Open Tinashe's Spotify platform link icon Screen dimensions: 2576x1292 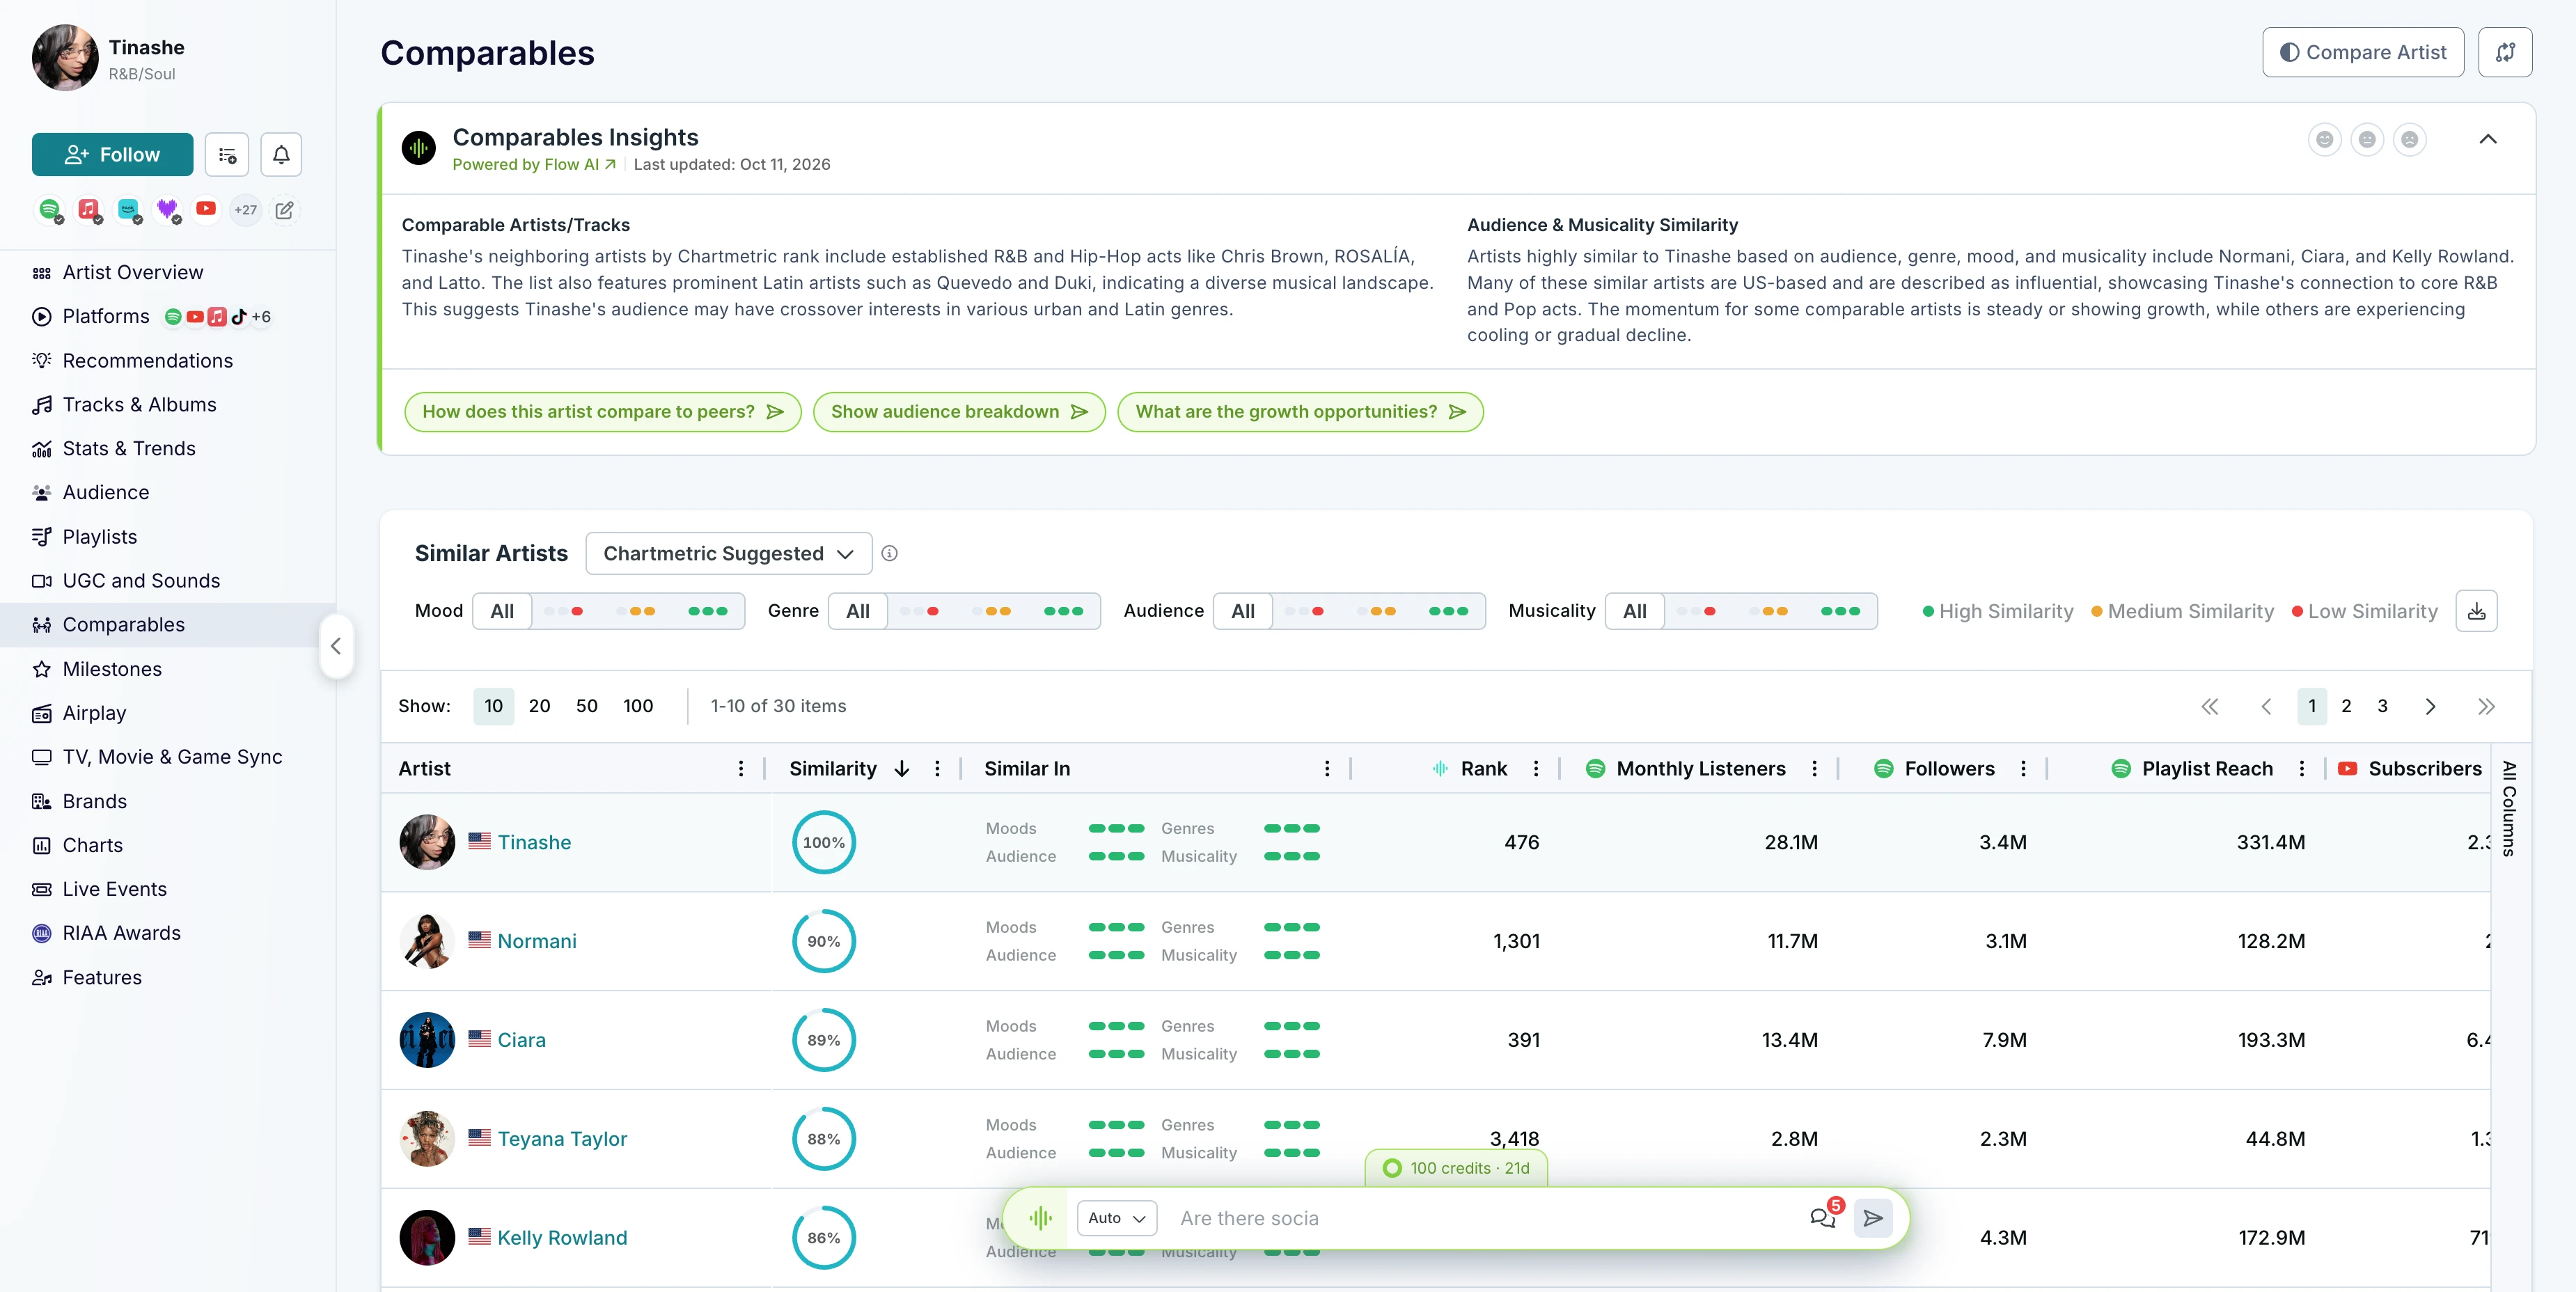pos(49,209)
